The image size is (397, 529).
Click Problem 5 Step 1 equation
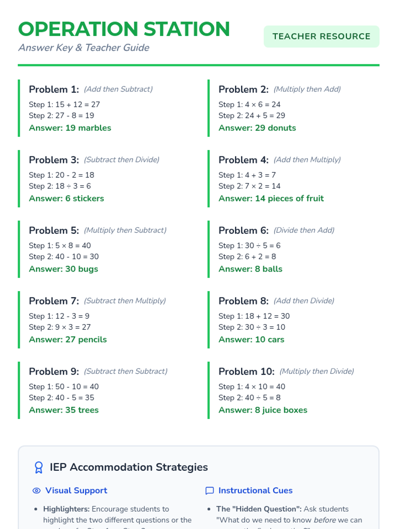[x=60, y=245]
